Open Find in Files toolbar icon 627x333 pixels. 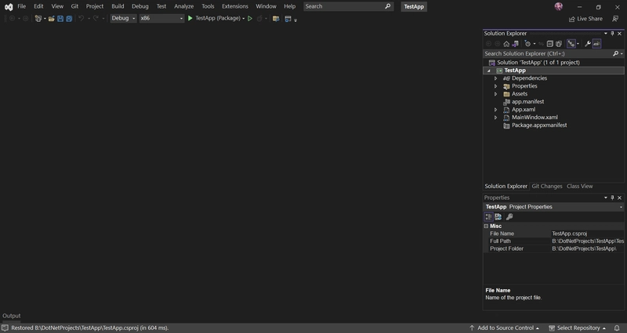point(276,18)
